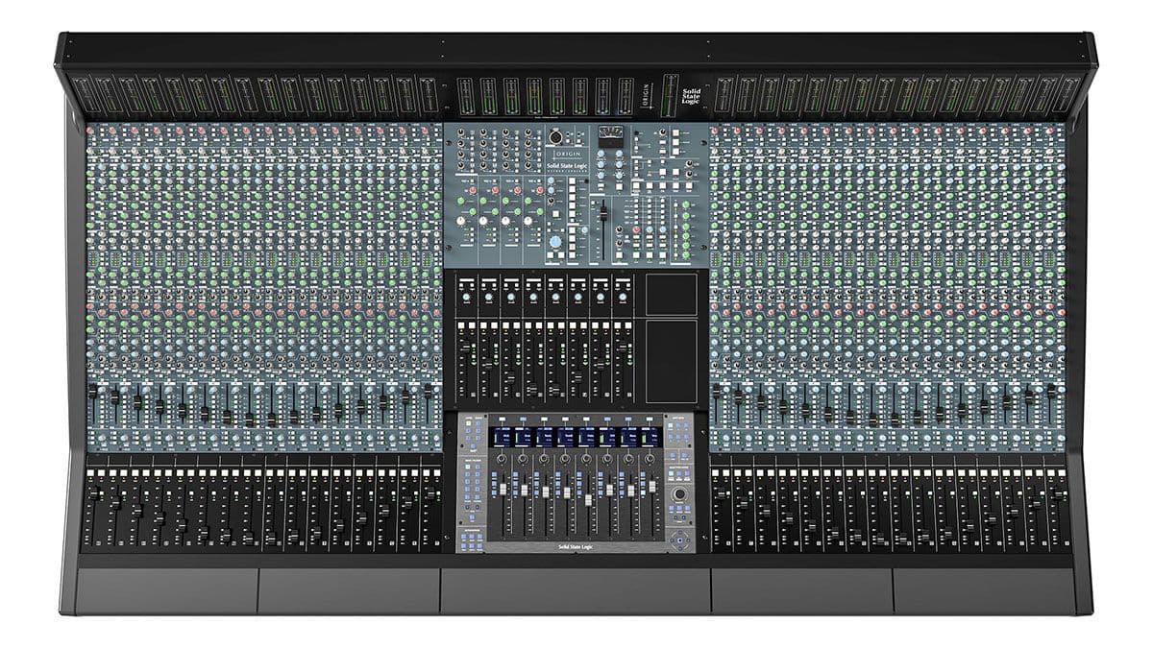
Task: Click the blue monitor level knob
Action: (x=553, y=243)
